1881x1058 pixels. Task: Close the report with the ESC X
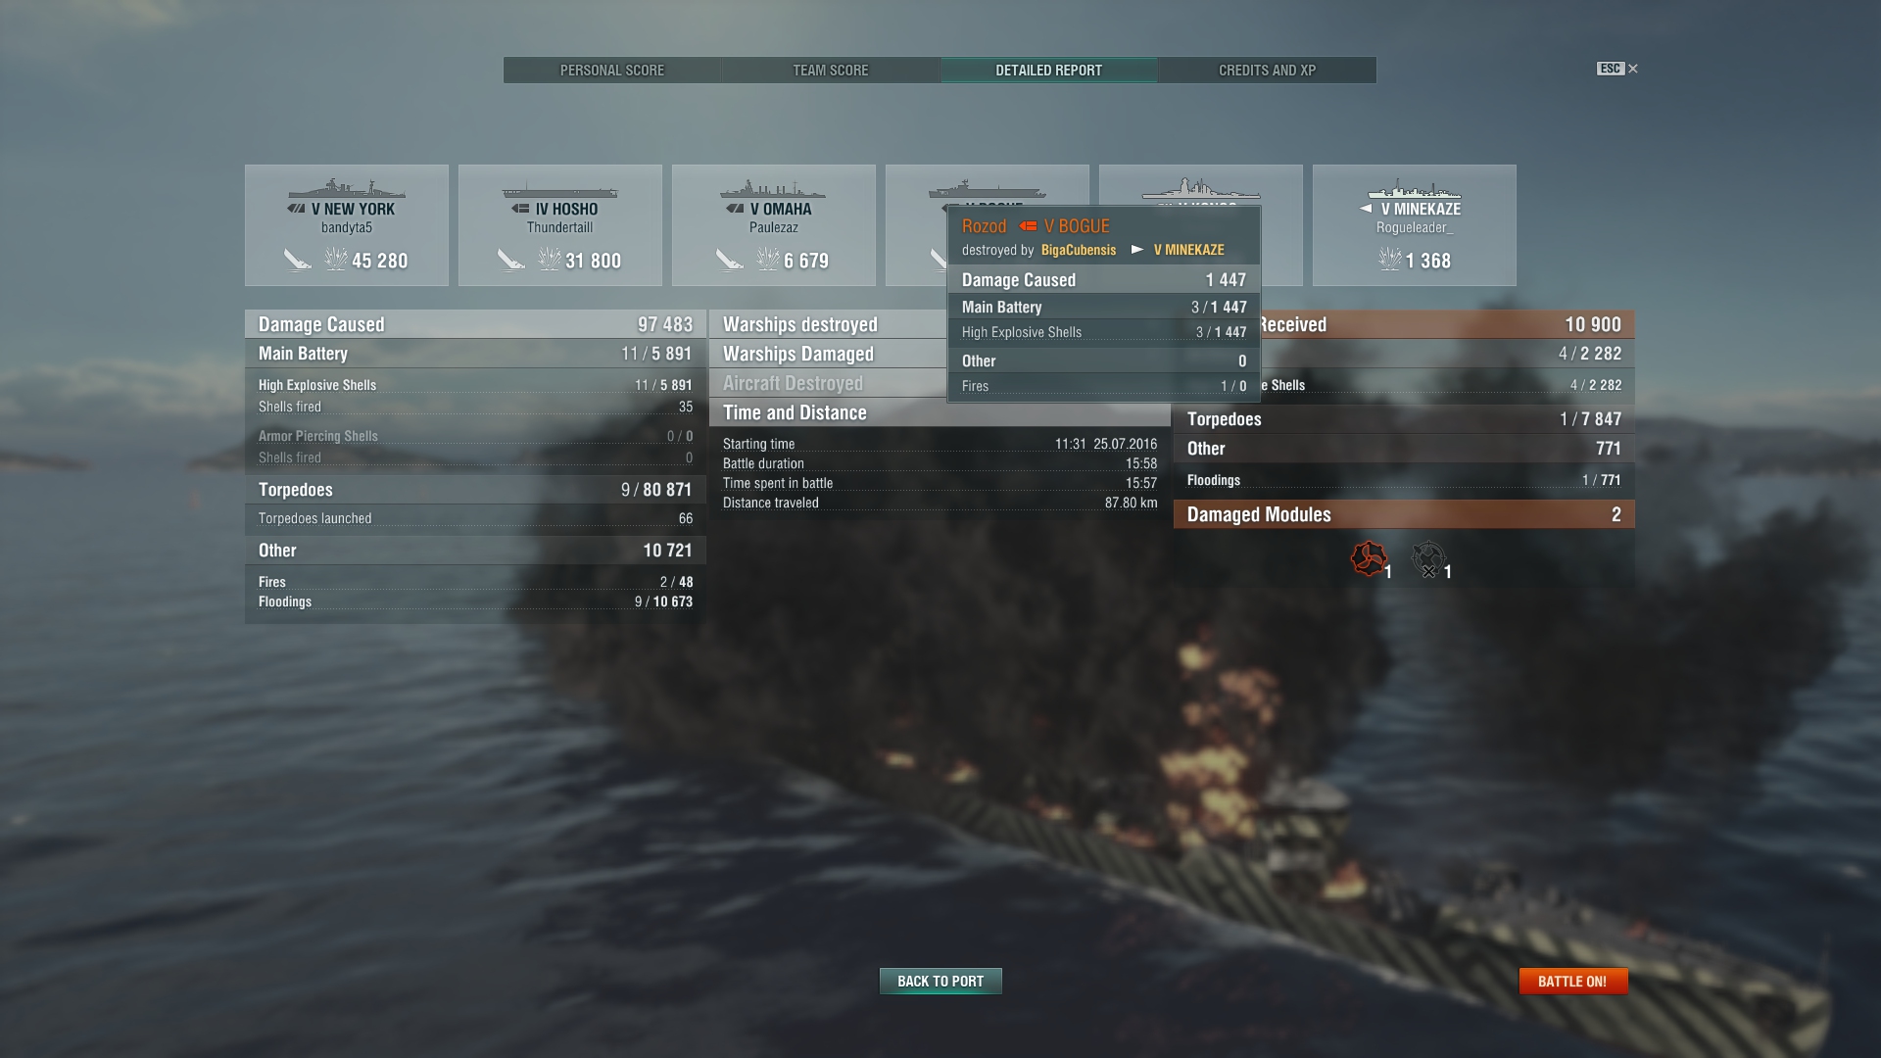[1617, 69]
